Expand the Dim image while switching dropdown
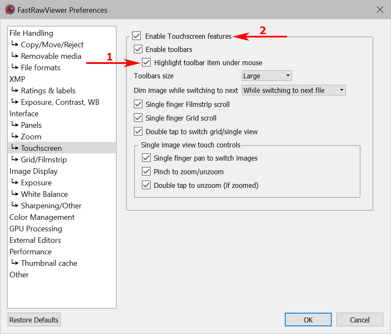 (x=293, y=90)
